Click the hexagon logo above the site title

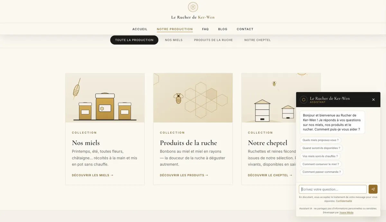pyautogui.click(x=193, y=7)
